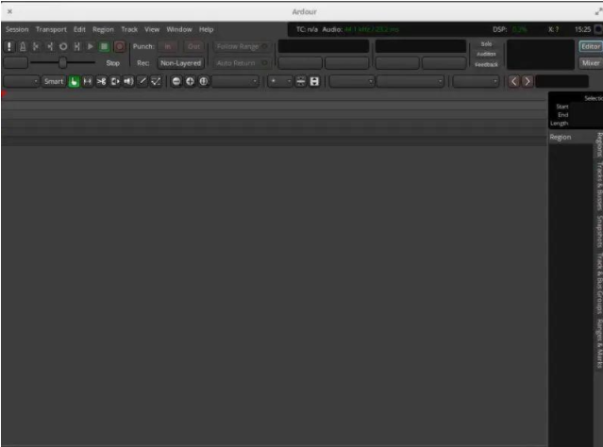Viewport: 603px width, 447px height.
Task: Click the shrink tracks icon
Action: pos(301,81)
